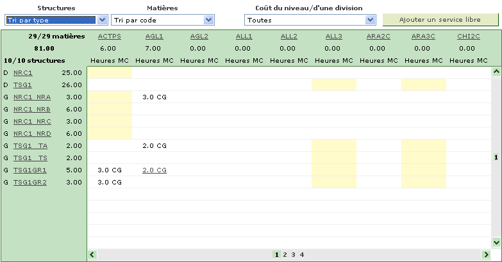The height and width of the screenshot is (262, 502).
Task: Click Ajouter un service libre button
Action: (x=440, y=19)
